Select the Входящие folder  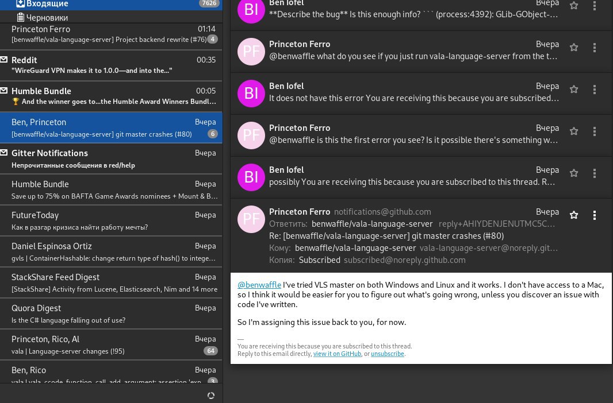click(111, 4)
